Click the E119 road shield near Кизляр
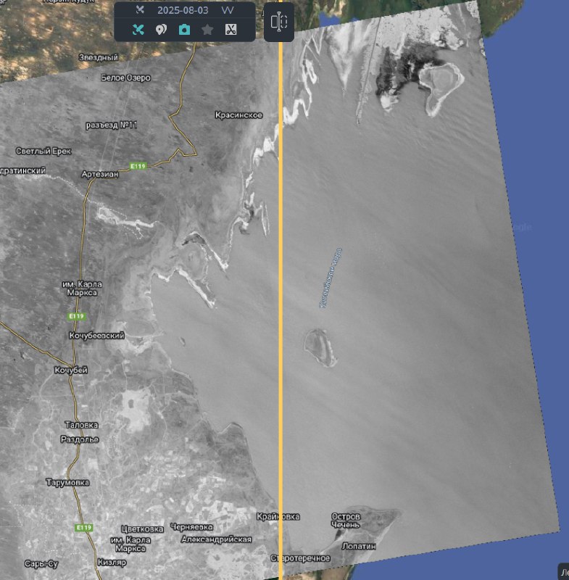This screenshot has width=569, height=580. click(83, 528)
